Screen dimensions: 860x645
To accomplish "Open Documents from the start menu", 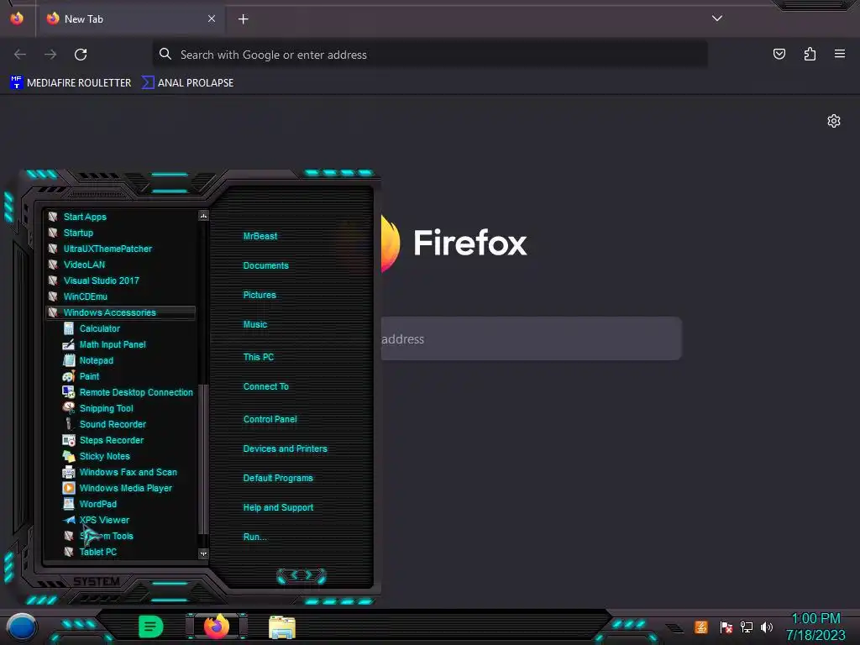I will point(265,265).
